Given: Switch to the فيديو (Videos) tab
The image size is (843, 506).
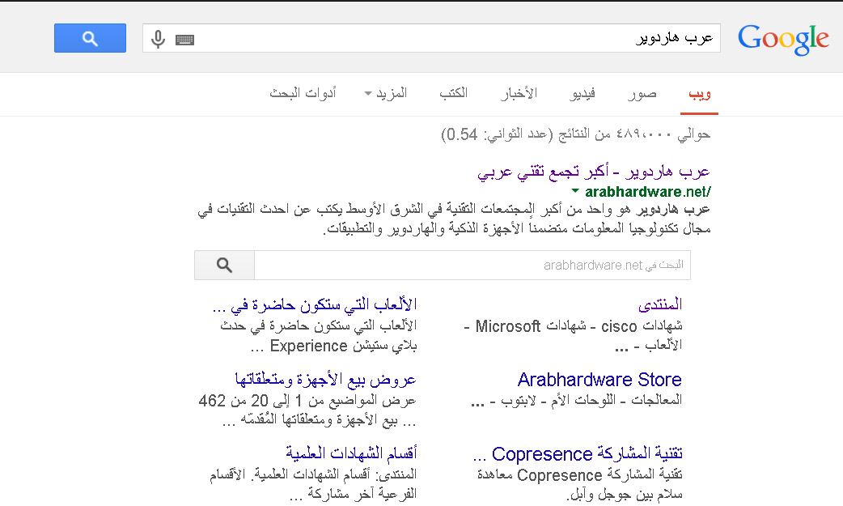Looking at the screenshot, I should (582, 94).
